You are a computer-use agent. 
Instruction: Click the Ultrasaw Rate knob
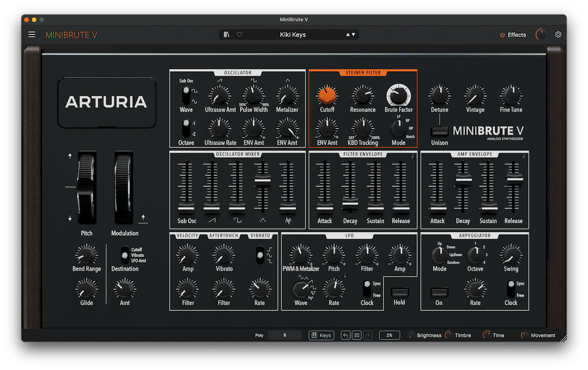[220, 128]
